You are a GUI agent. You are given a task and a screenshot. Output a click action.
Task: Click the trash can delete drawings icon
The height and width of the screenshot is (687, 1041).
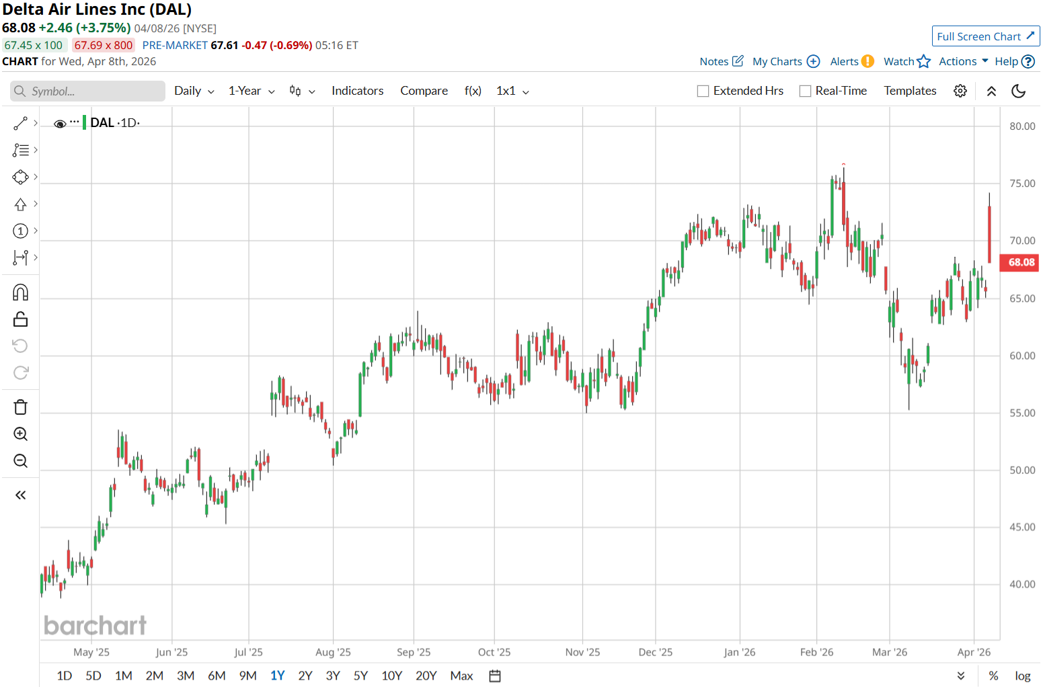[20, 407]
